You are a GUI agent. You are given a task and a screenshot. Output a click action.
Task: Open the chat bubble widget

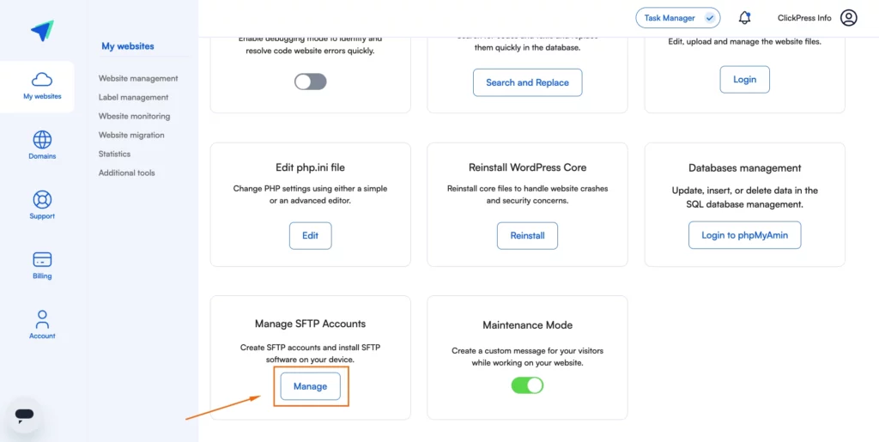pos(24,415)
